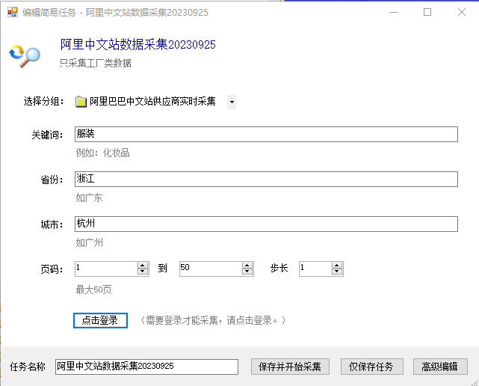Screen dimensions: 479x386
Task: Expand the 选择分组 dropdown arrow
Action: (232, 102)
